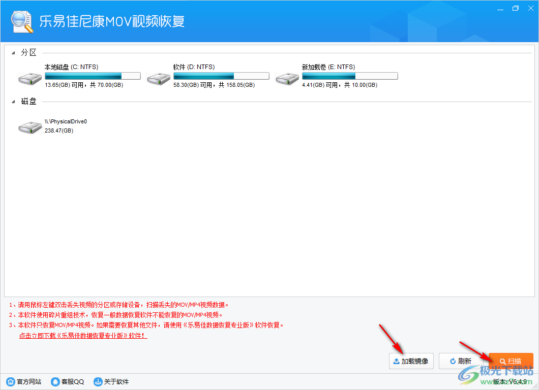The width and height of the screenshot is (539, 390).
Task: Click the D: drive usage bar
Action: click(x=221, y=76)
